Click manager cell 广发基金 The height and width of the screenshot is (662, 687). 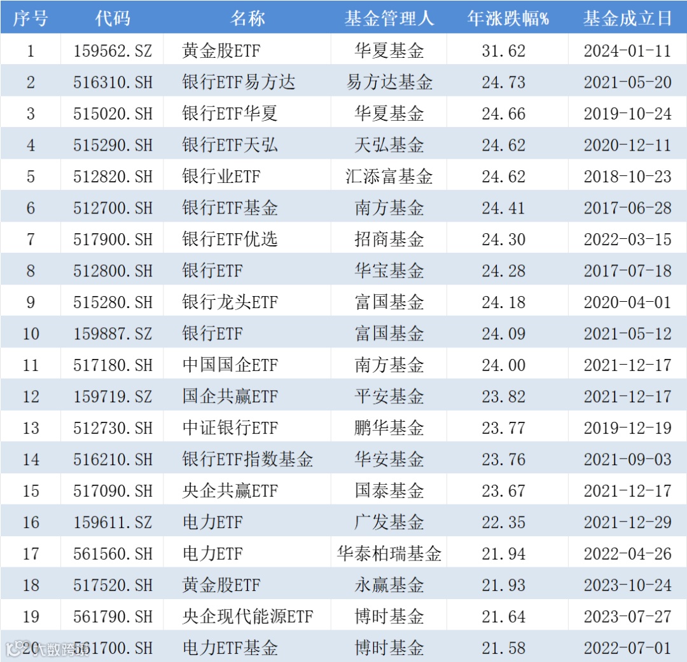[389, 522]
